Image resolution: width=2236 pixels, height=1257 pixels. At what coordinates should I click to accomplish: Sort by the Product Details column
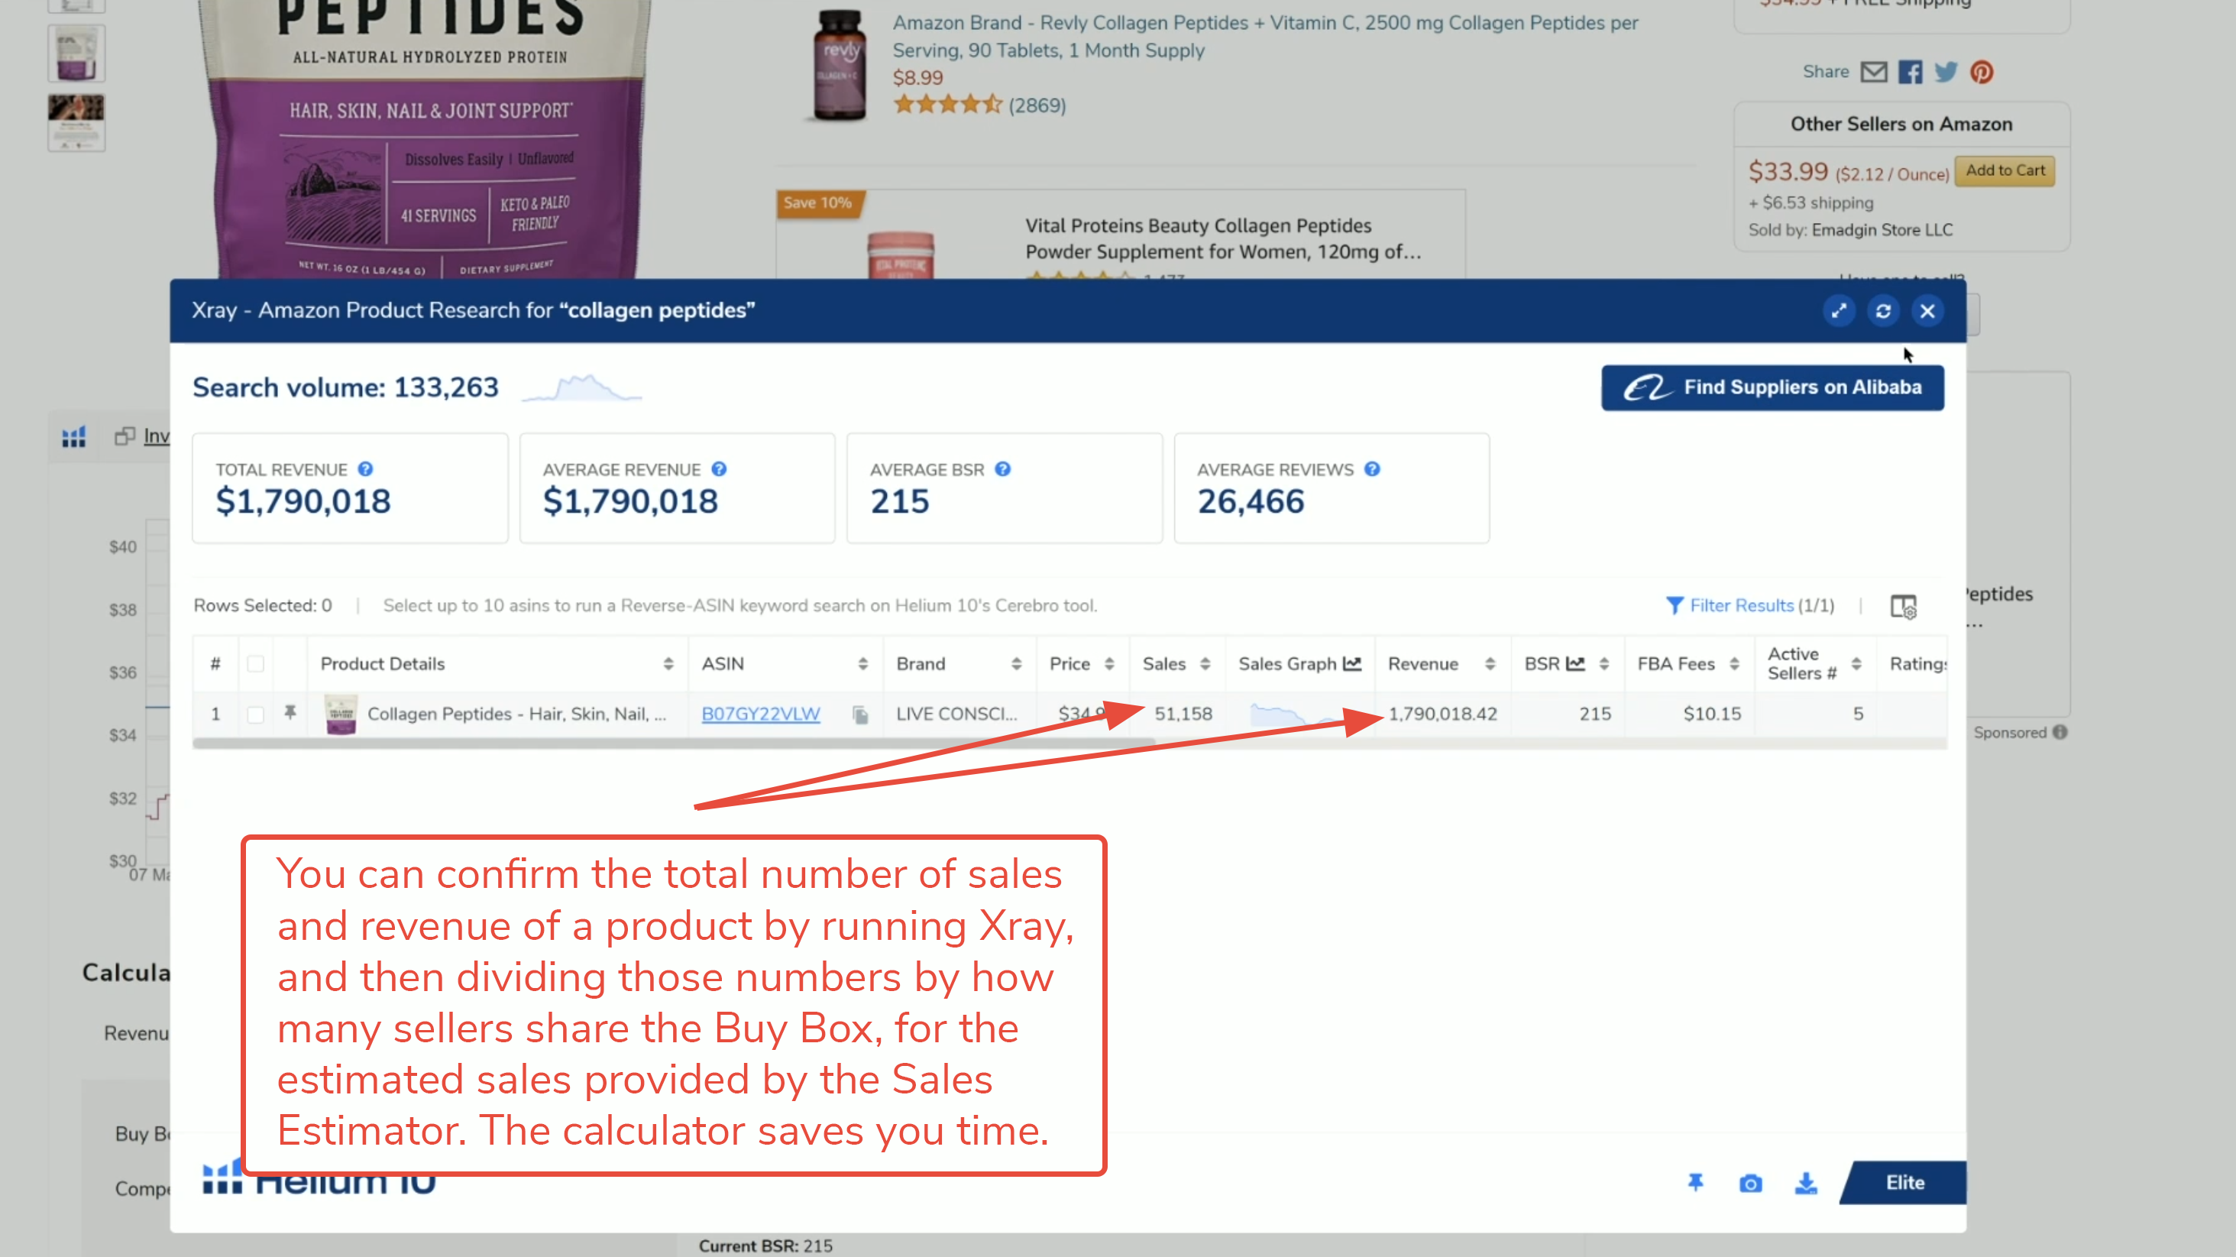(668, 664)
